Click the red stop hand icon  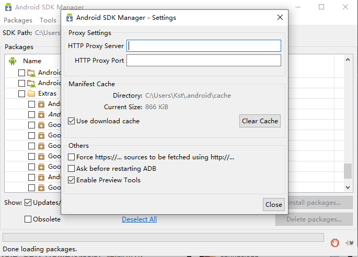(335, 243)
